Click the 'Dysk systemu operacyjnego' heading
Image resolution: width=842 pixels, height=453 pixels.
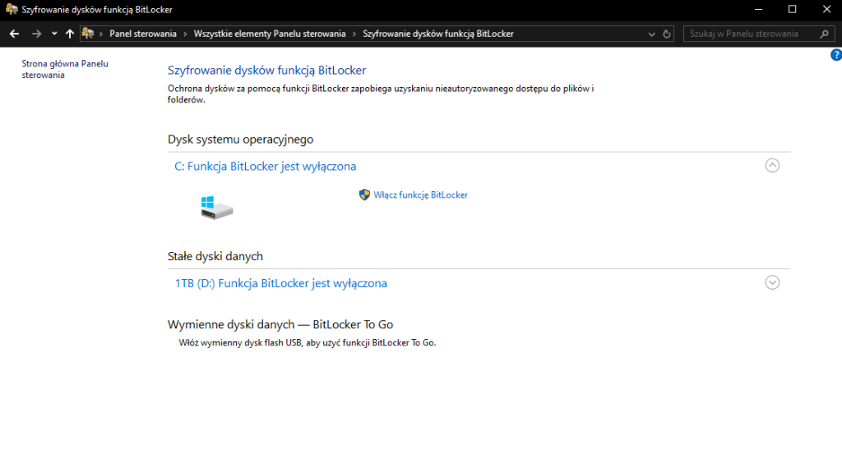click(241, 140)
